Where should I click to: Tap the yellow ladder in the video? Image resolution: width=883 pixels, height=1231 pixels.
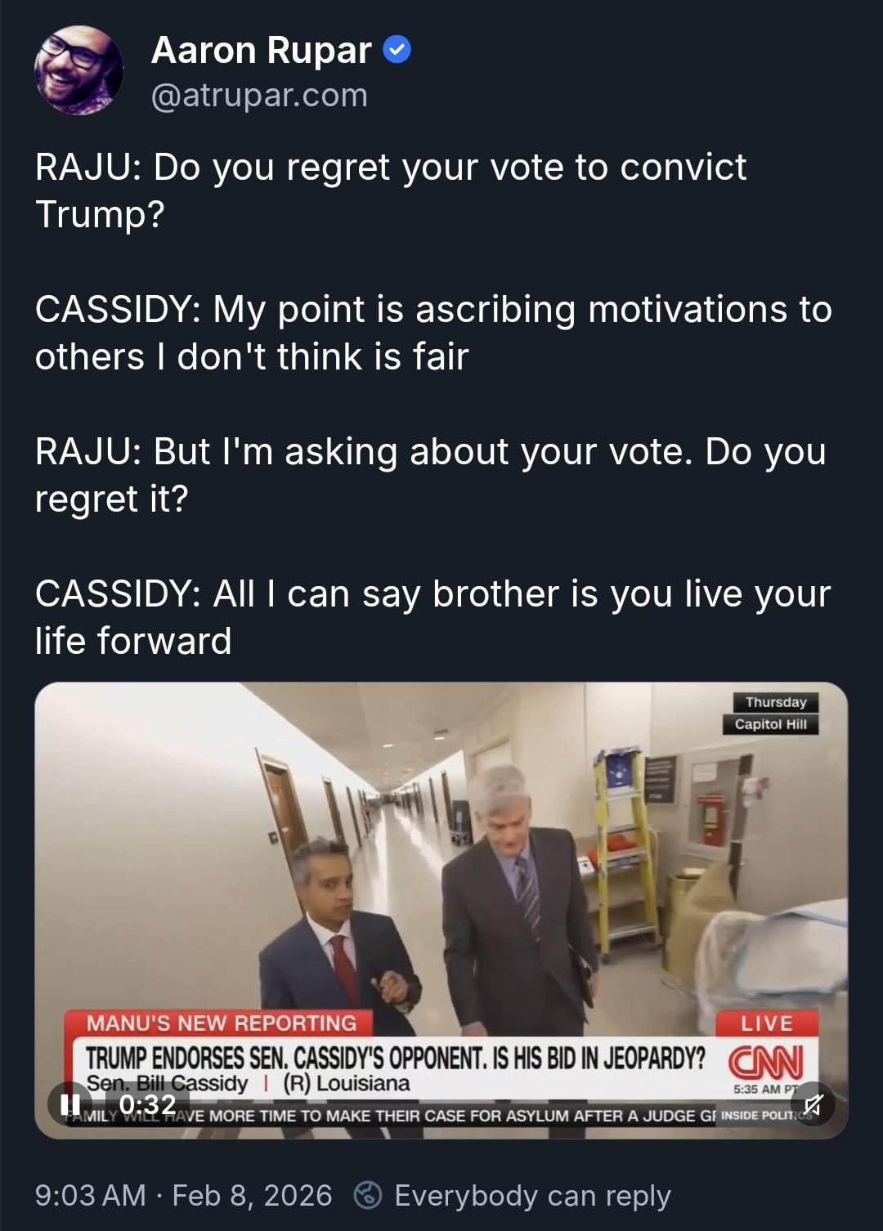click(x=626, y=850)
